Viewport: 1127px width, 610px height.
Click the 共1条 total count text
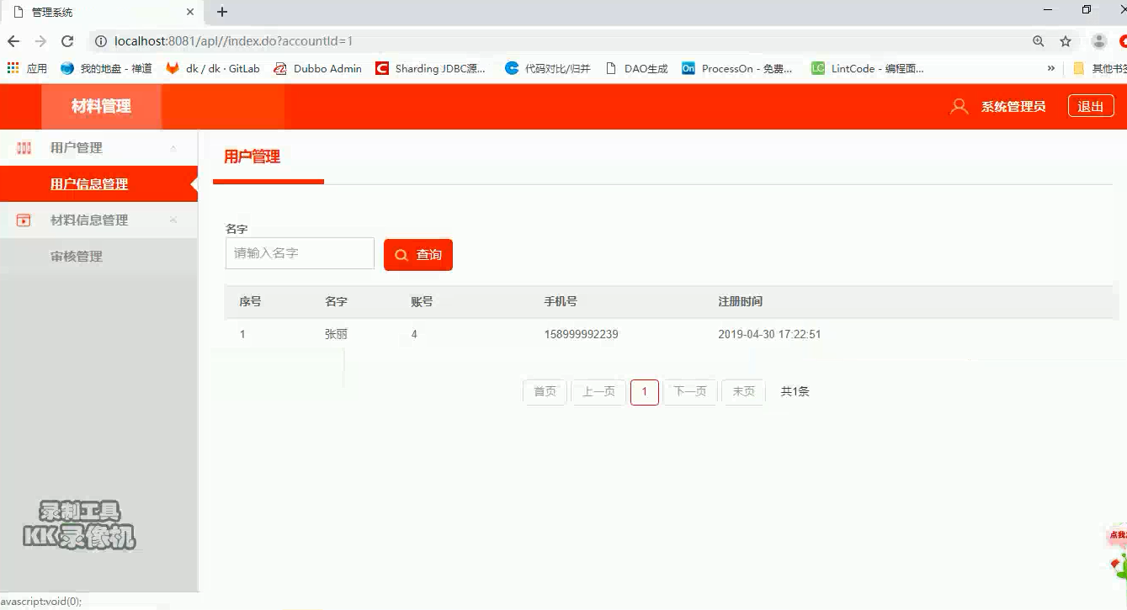(x=795, y=392)
